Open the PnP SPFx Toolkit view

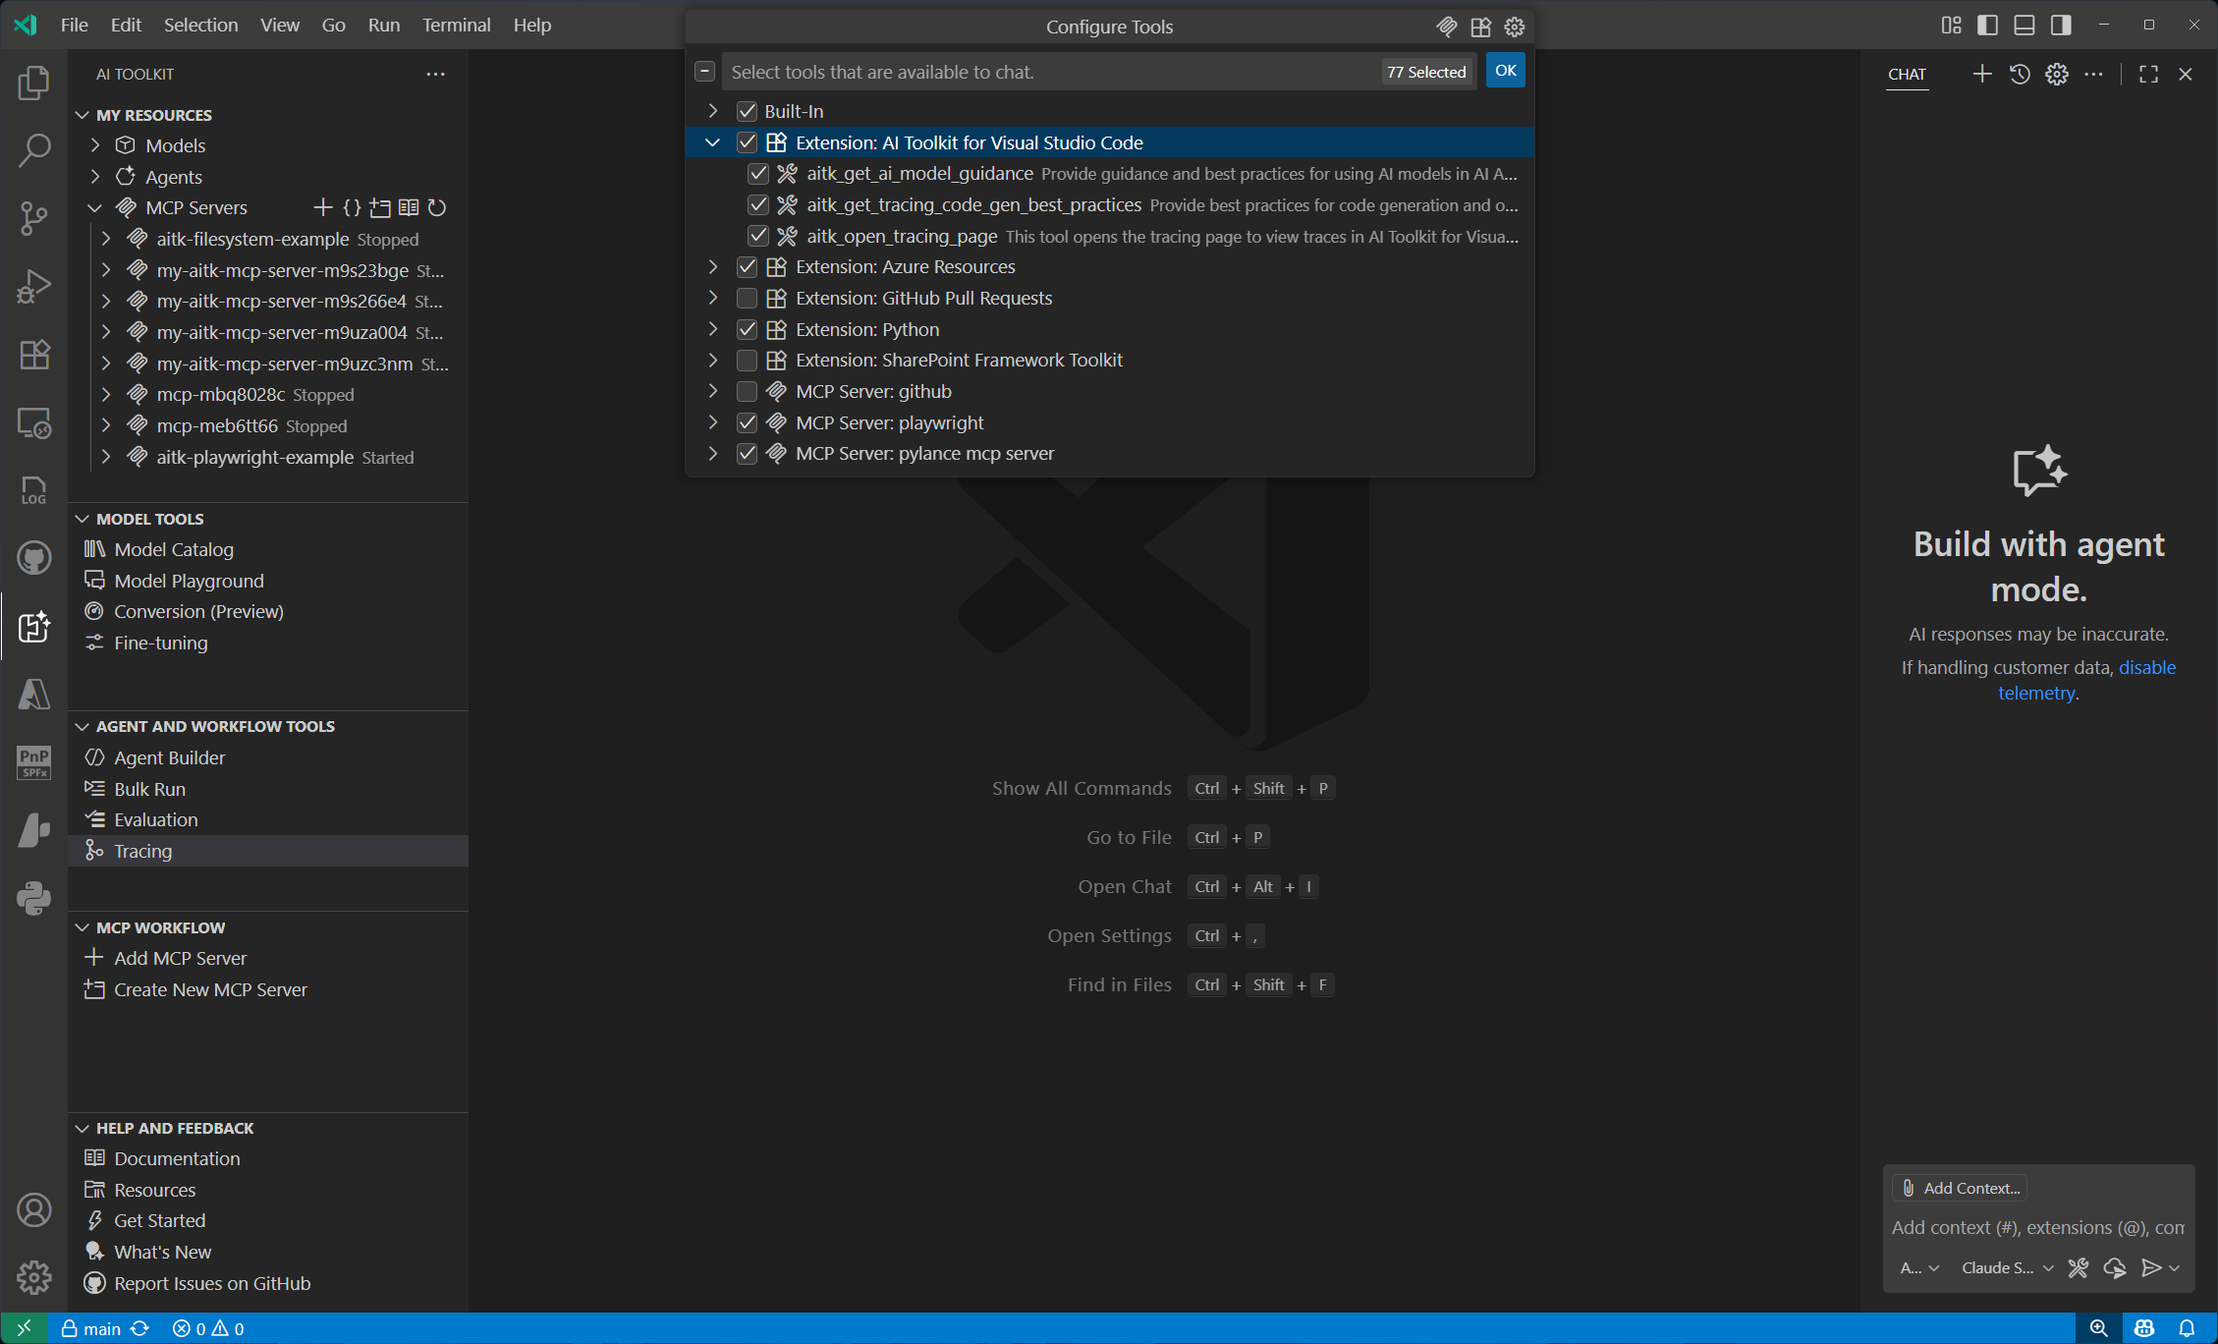click(34, 761)
